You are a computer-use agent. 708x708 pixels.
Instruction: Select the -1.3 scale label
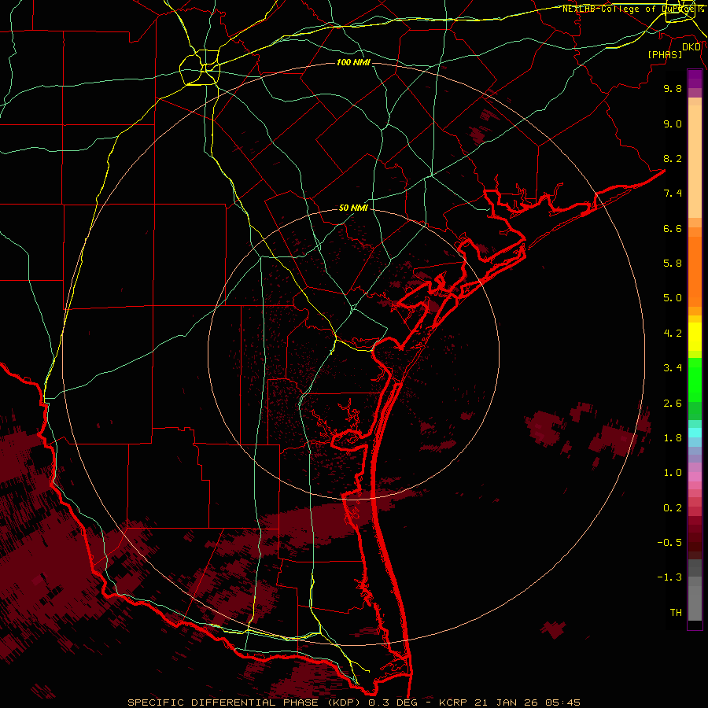click(669, 577)
